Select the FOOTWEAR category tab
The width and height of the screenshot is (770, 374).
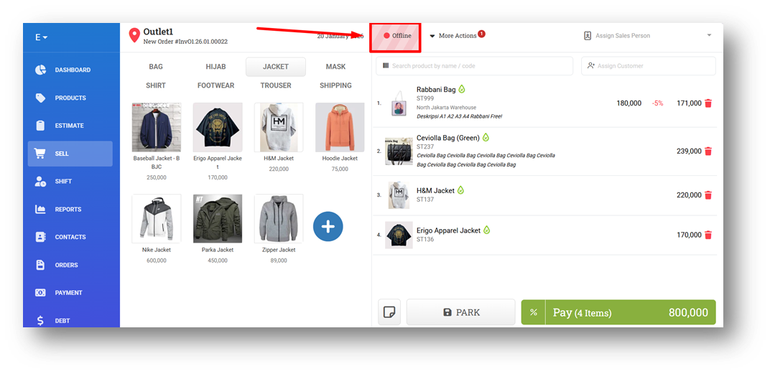point(215,85)
